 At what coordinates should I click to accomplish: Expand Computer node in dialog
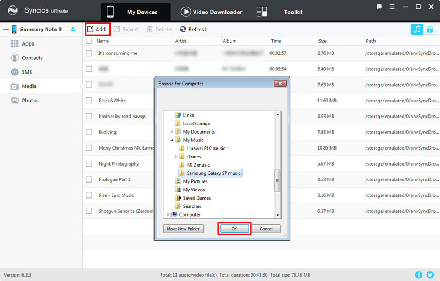168,214
